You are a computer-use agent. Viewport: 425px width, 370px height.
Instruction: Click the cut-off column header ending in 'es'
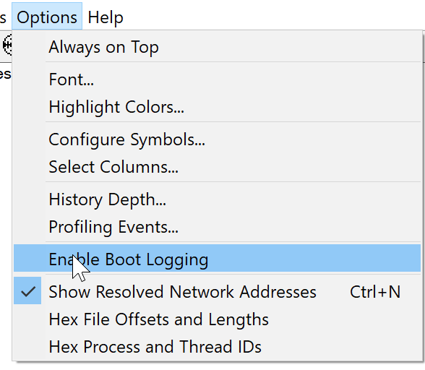click(x=5, y=74)
